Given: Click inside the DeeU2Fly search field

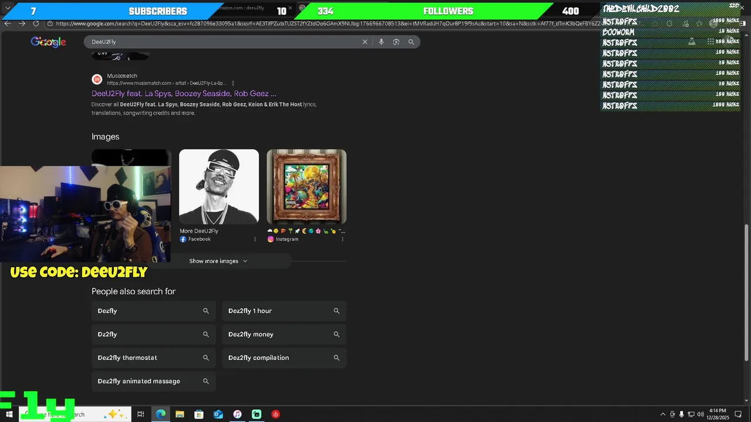Looking at the screenshot, I should (x=223, y=42).
